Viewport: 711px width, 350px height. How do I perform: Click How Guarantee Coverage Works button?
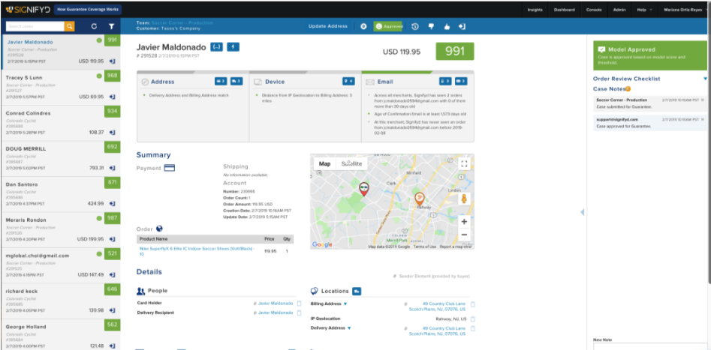click(x=86, y=10)
